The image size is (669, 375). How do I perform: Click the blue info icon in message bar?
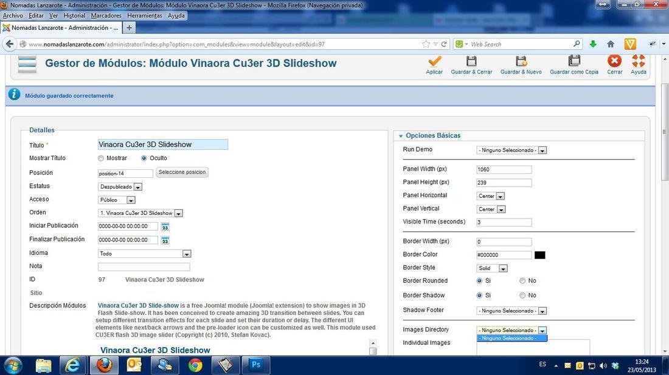(14, 95)
